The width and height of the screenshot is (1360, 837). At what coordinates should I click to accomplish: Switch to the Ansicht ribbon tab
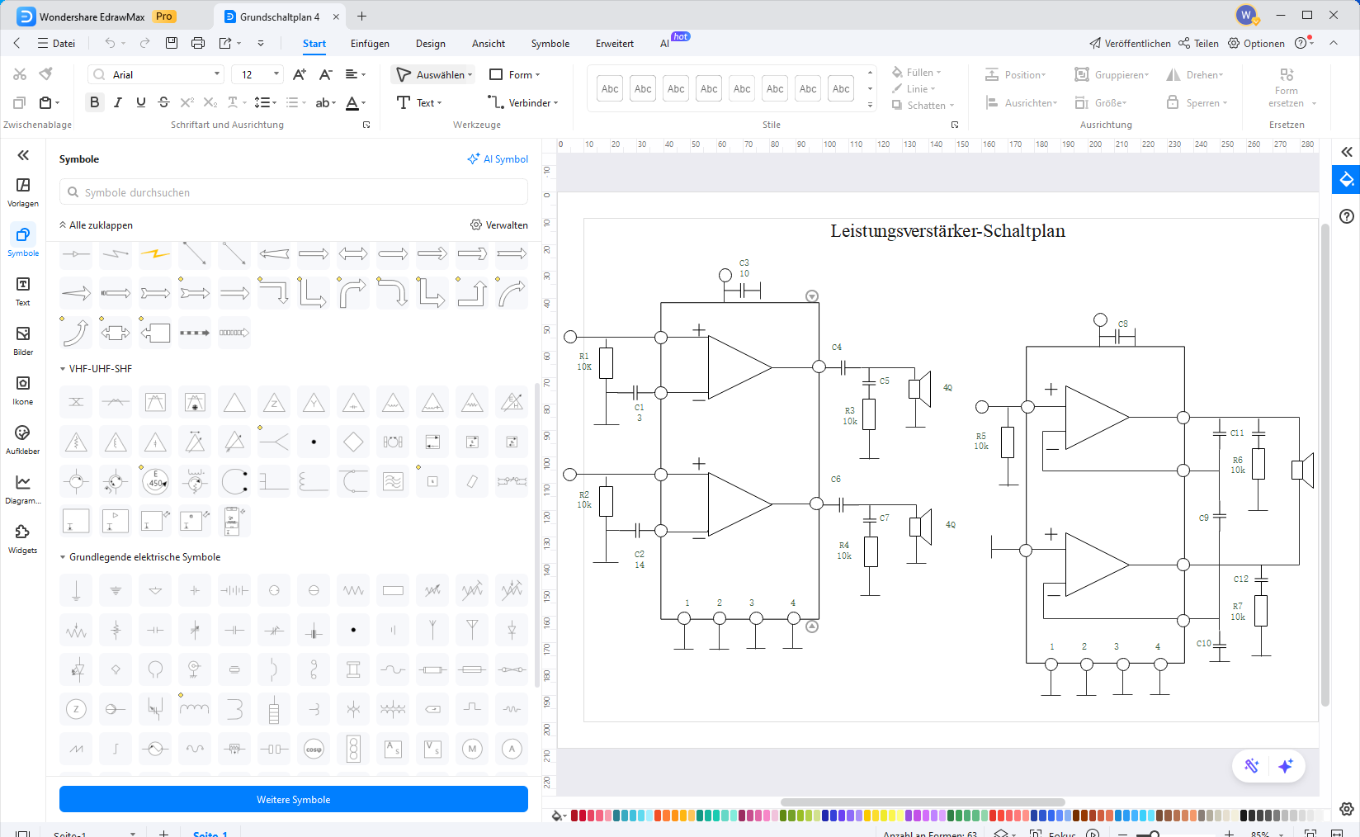(489, 44)
